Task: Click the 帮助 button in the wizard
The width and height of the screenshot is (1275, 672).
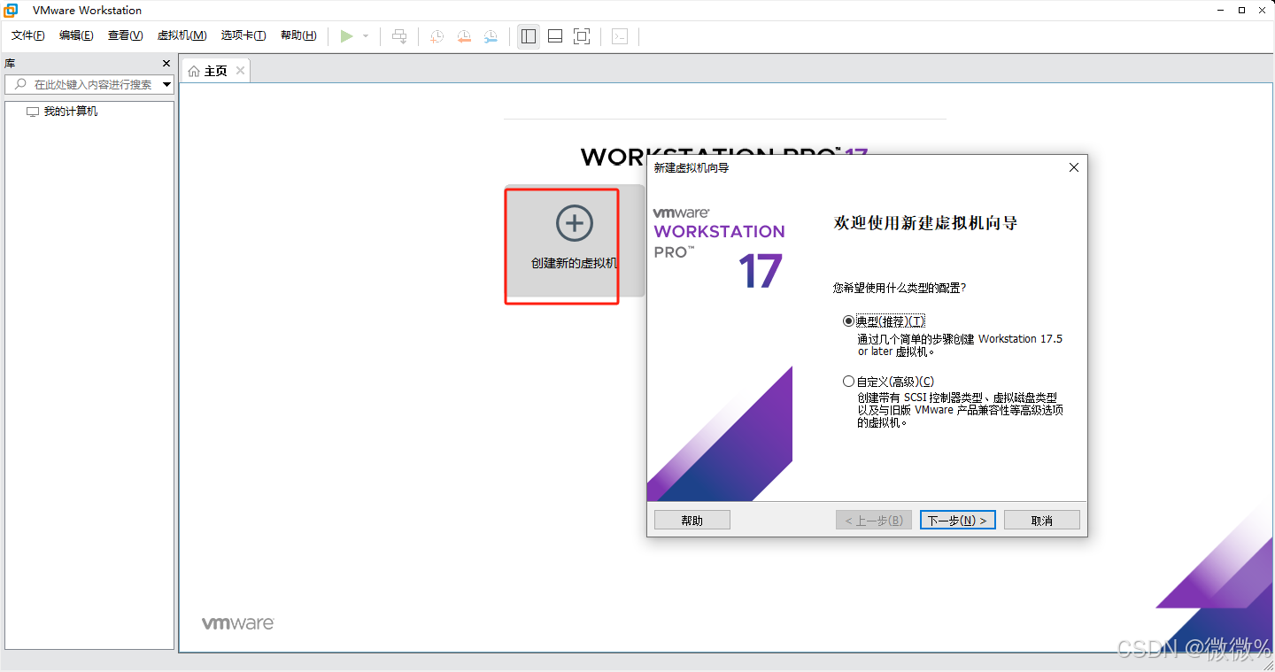Action: [x=692, y=521]
